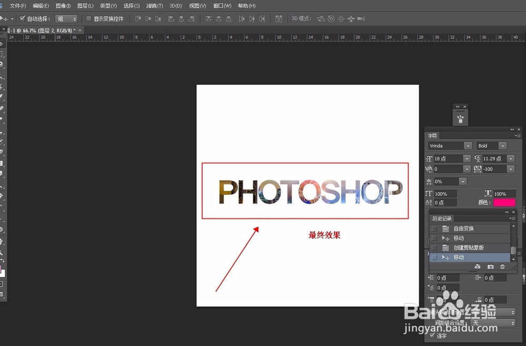Click the history panel scrollbar thumb
The height and width of the screenshot is (346, 526).
tap(513, 250)
